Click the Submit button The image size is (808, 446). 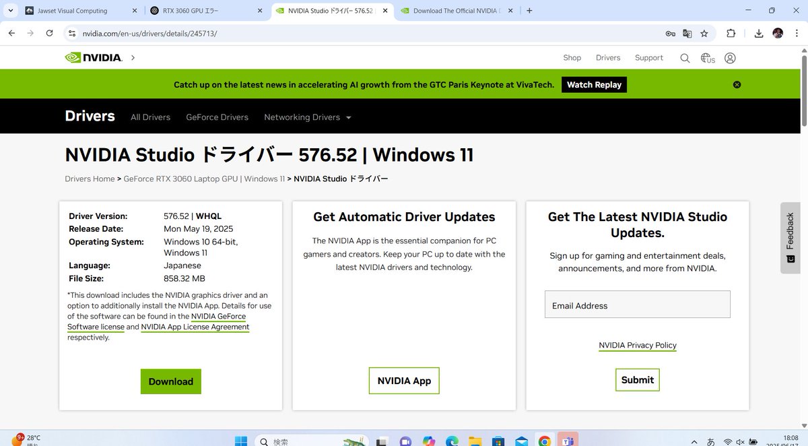coord(638,380)
